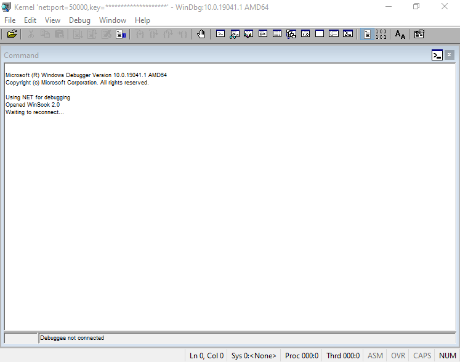Click the Stop Debugging toolbar icon
The width and height of the screenshot is (460, 362).
coord(106,34)
